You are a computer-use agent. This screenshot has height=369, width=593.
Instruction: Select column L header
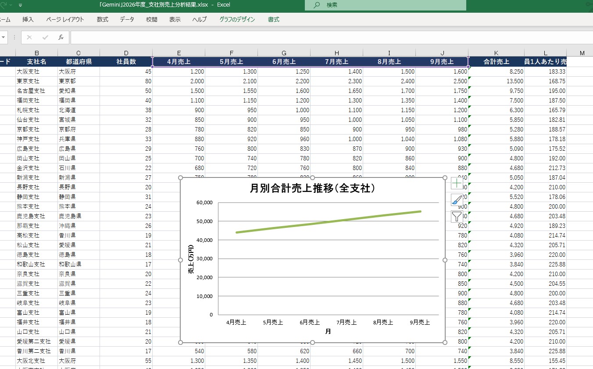545,53
